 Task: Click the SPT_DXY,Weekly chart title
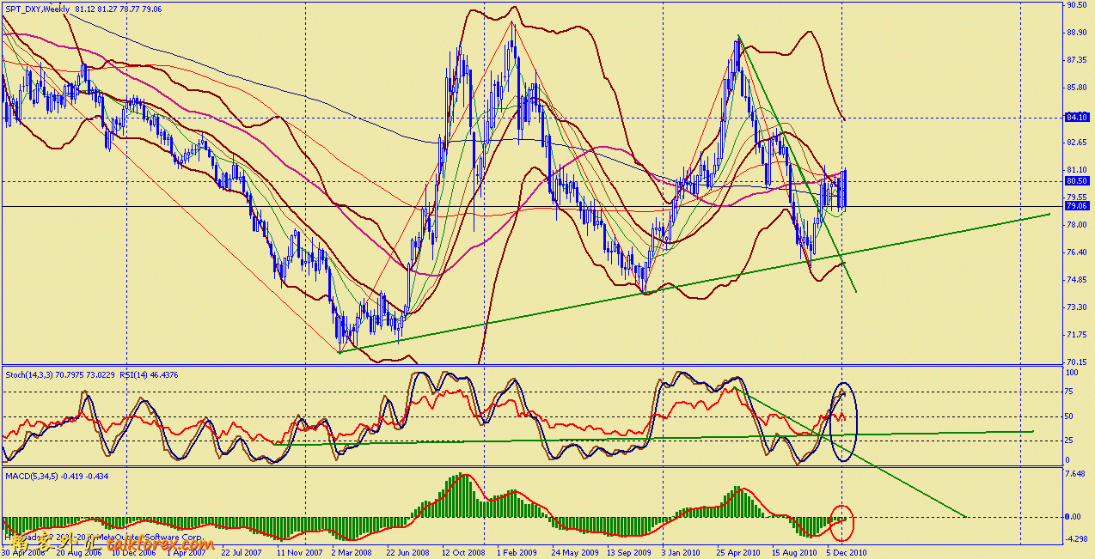[37, 9]
